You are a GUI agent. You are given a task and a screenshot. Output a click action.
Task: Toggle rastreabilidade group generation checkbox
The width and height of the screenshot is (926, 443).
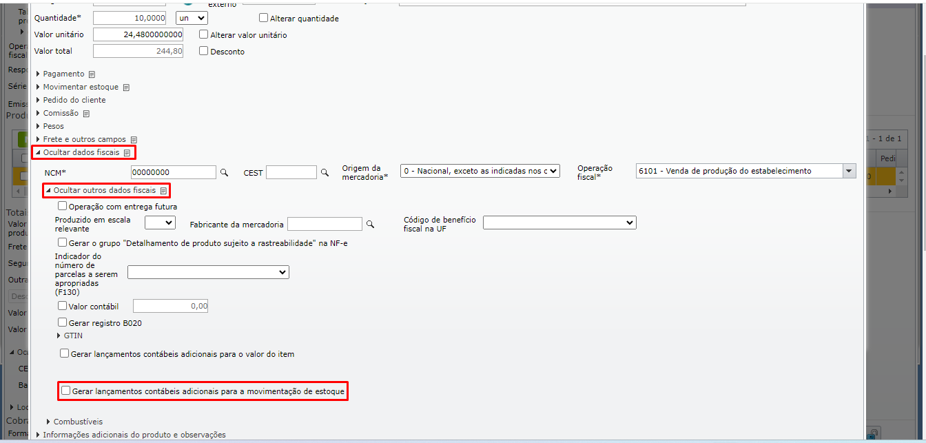(x=63, y=243)
